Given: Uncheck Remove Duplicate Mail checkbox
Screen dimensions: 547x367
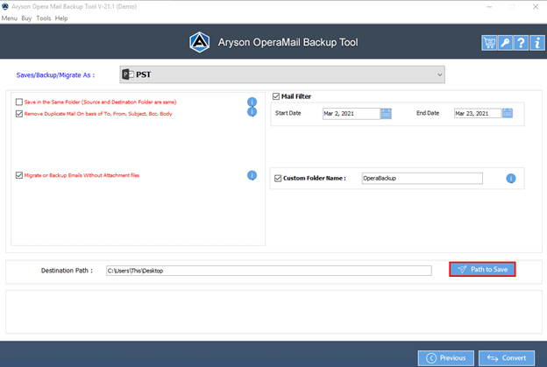Looking at the screenshot, I should click(19, 114).
